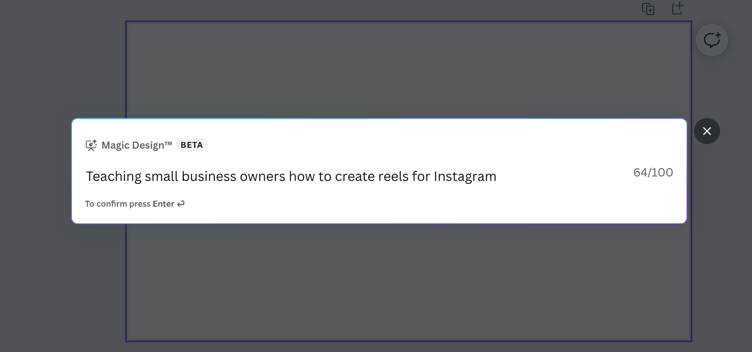Close the Magic Design dialog
Screen dimensions: 752x352
coord(707,131)
